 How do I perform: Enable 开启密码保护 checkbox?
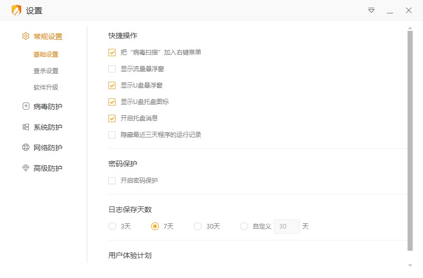[112, 180]
